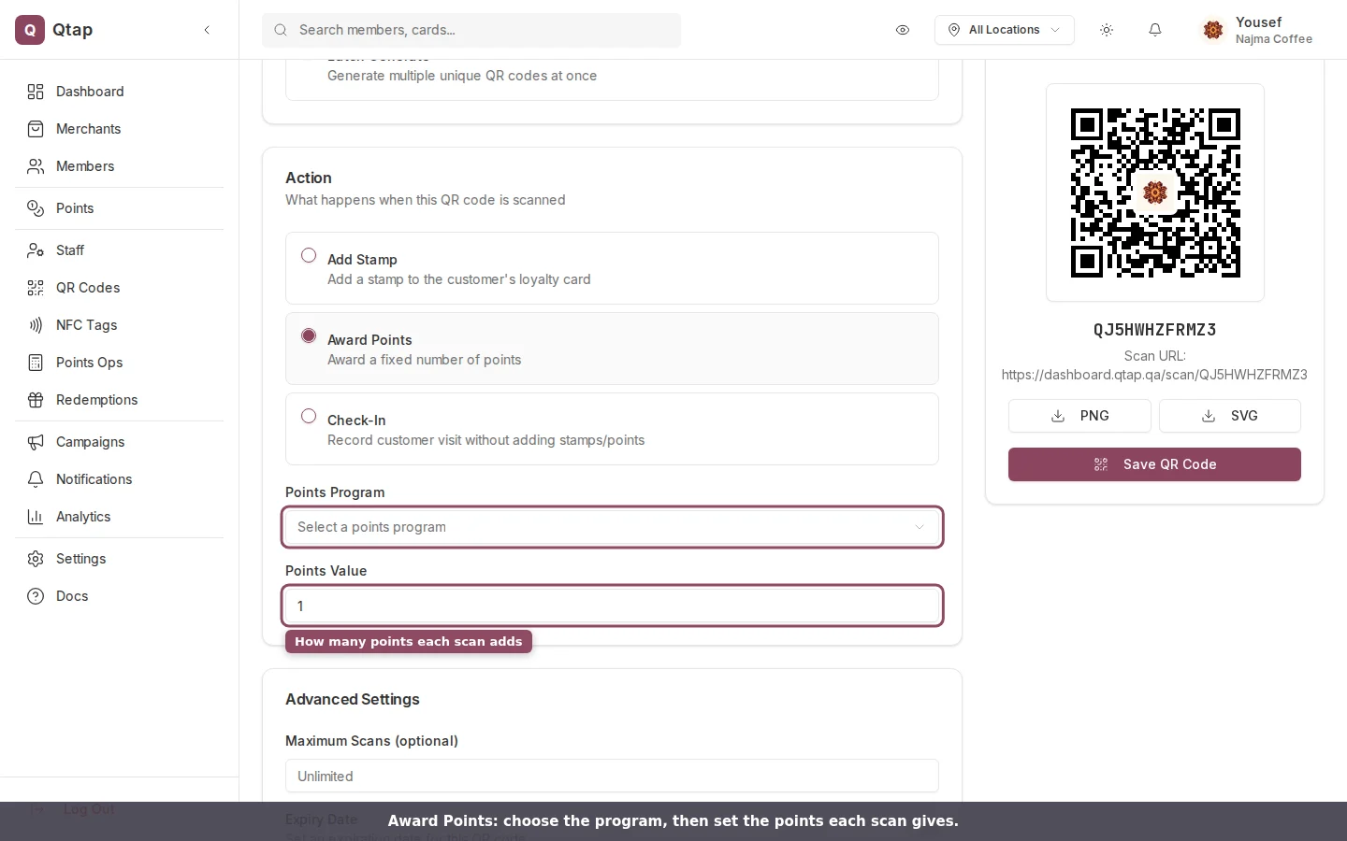Open the All Locations dropdown

[x=1004, y=30]
